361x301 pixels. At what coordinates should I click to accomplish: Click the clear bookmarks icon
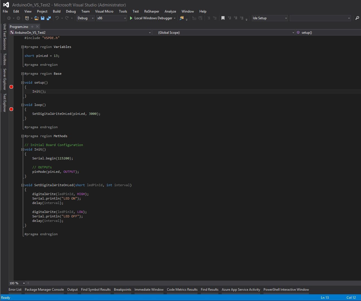242,18
